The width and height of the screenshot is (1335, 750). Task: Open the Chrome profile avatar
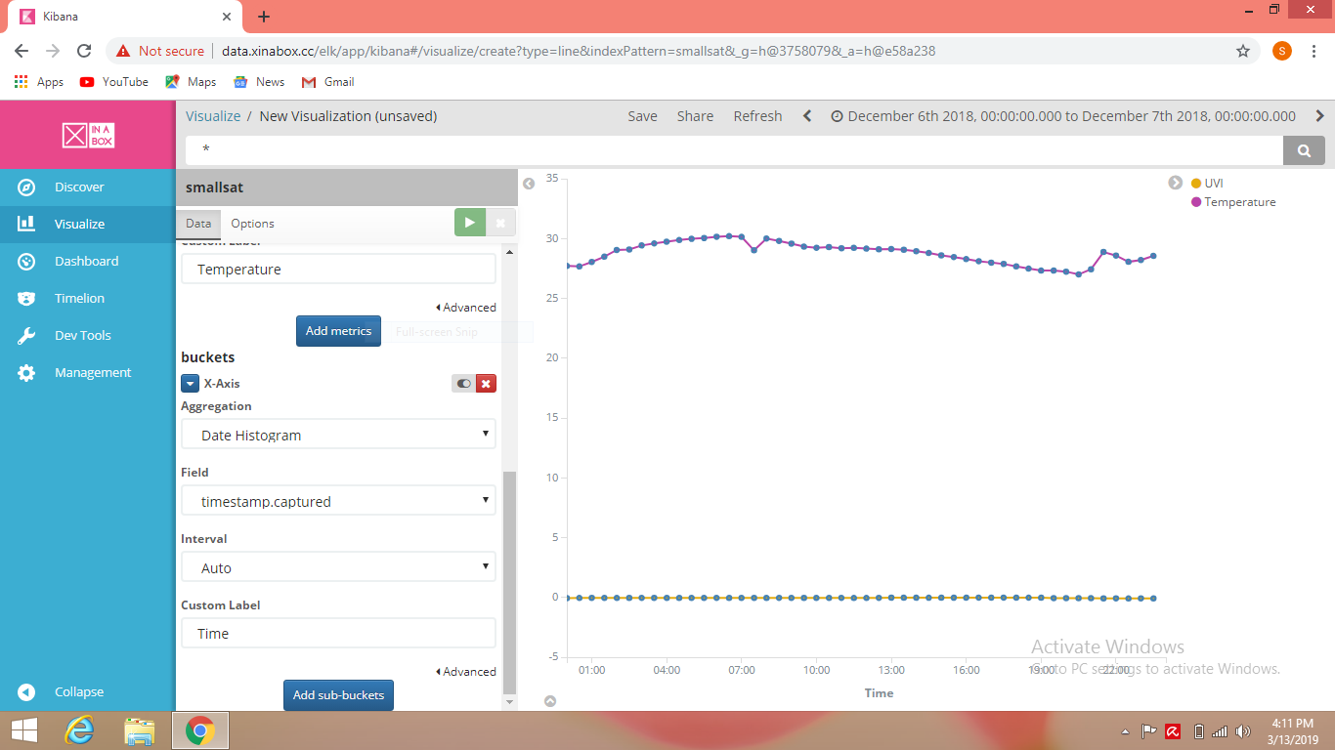tap(1281, 51)
